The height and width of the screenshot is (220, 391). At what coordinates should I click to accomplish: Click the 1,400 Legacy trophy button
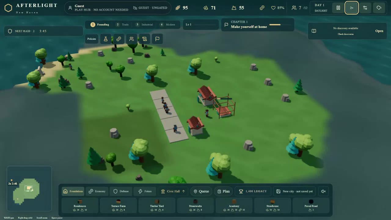pyautogui.click(x=253, y=191)
